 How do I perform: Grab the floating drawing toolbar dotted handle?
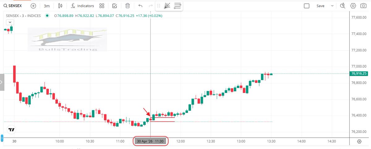point(159,6)
